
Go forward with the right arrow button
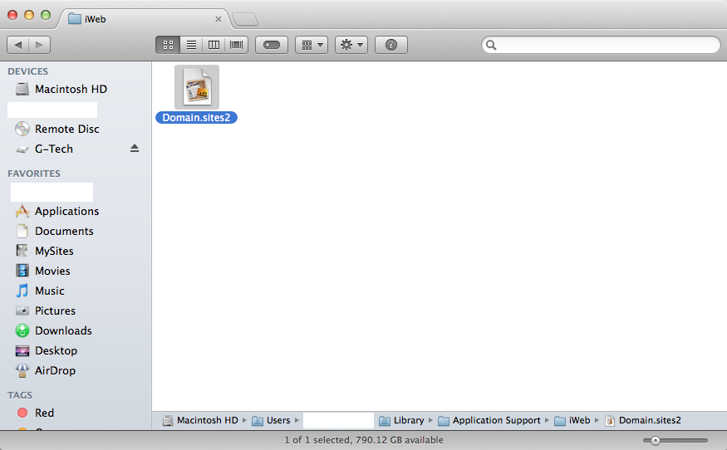click(39, 45)
